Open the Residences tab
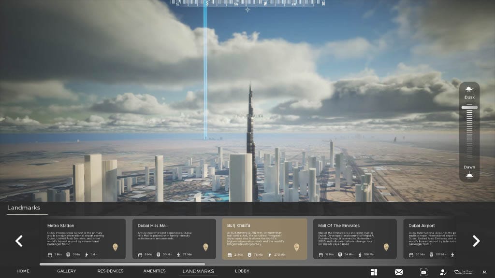The width and height of the screenshot is (495, 278). pyautogui.click(x=111, y=271)
